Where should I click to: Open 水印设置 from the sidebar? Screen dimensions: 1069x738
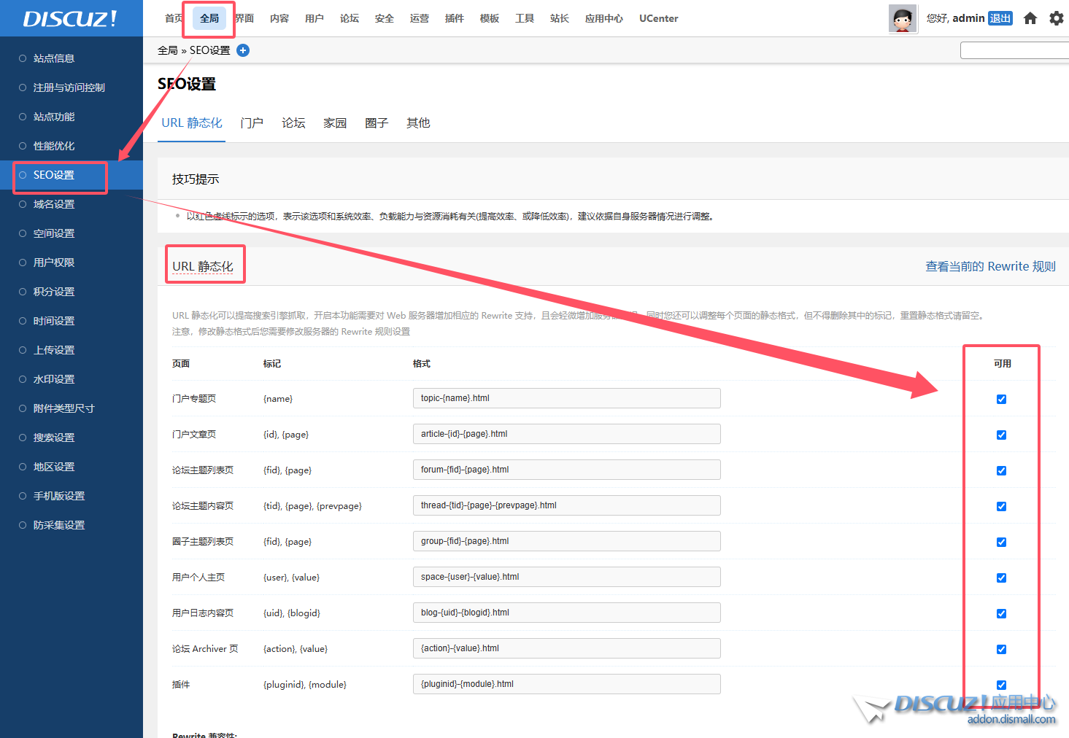coord(54,379)
